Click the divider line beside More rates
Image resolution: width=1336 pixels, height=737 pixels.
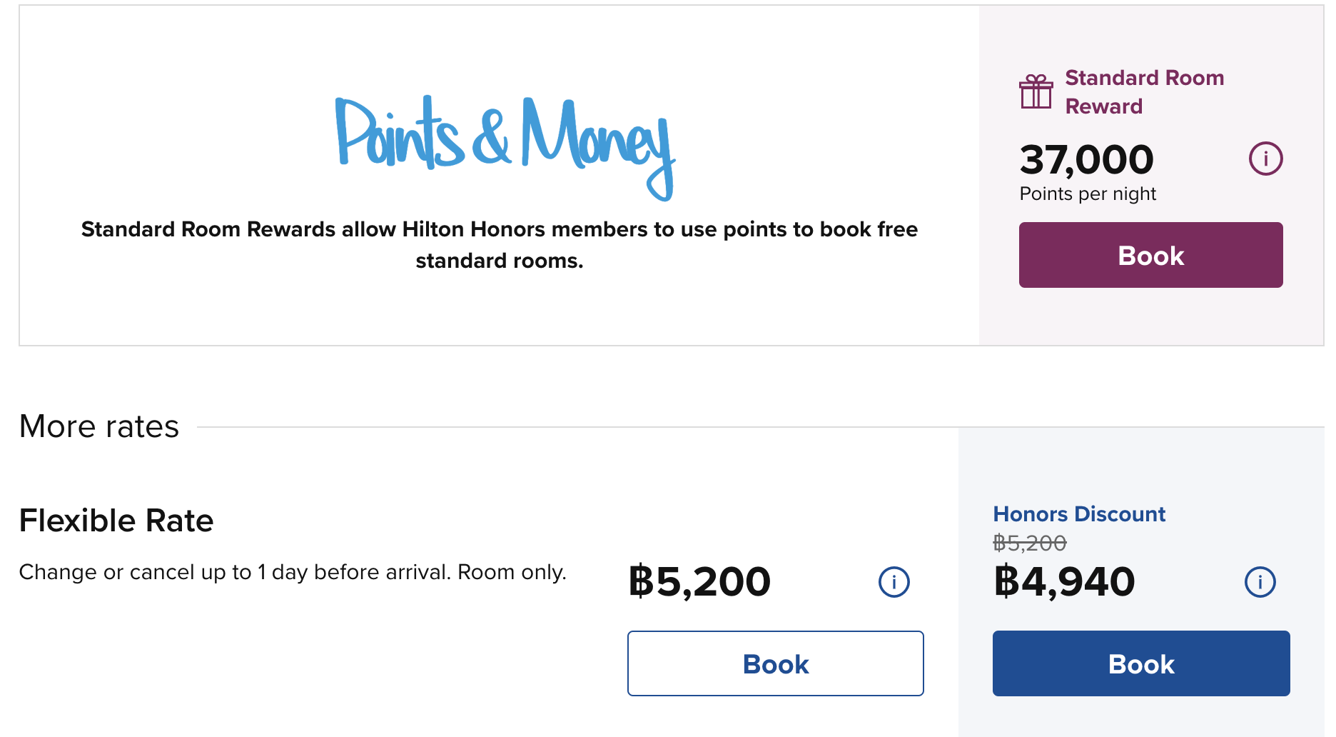760,427
